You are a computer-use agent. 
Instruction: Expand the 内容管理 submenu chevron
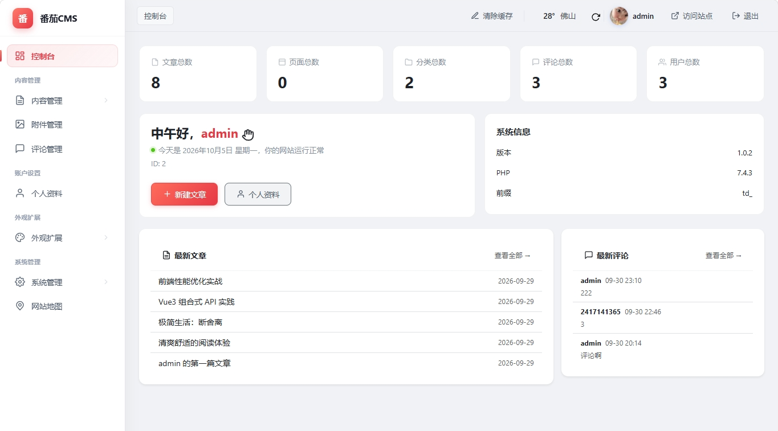(106, 101)
